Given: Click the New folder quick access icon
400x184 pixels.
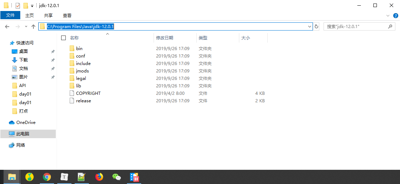Looking at the screenshot, I should click(x=26, y=6).
